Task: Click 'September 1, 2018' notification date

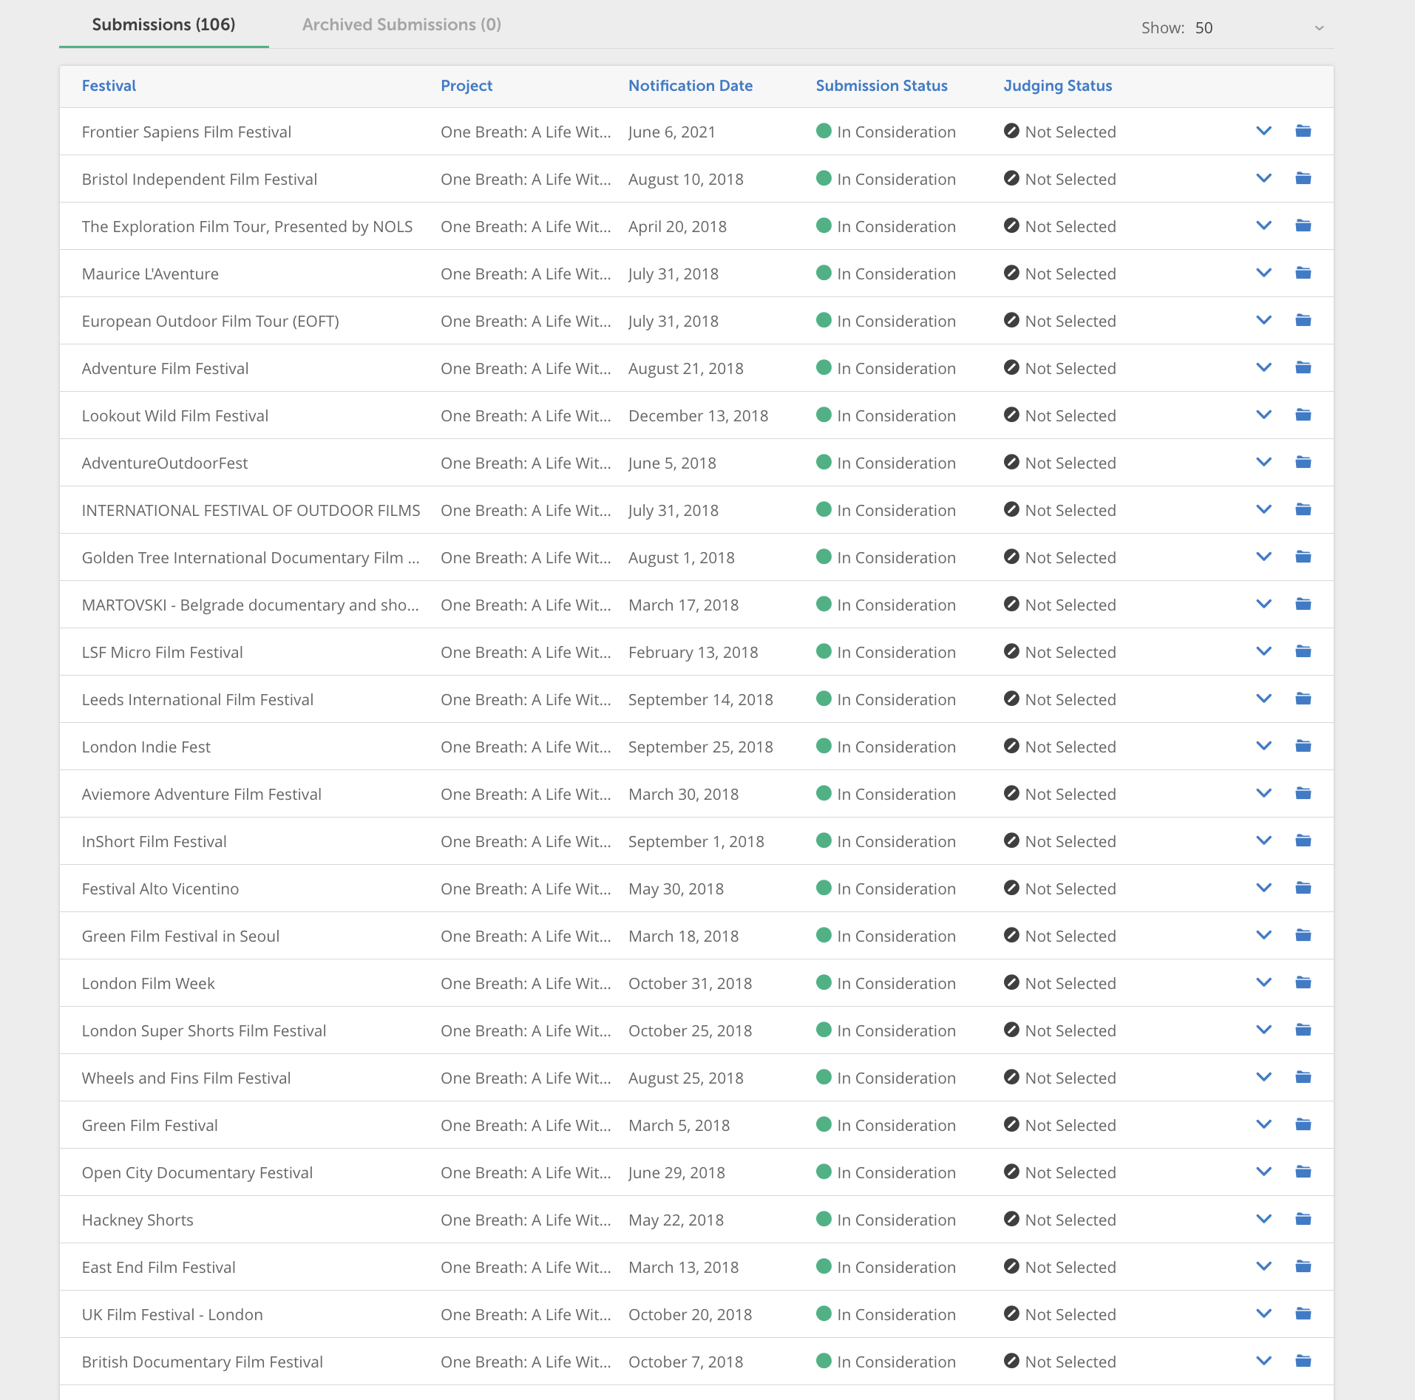Action: click(696, 841)
